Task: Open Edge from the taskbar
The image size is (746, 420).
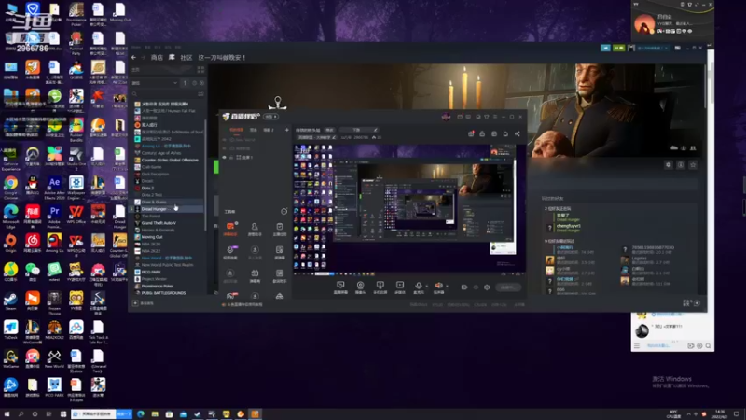Action: tap(141, 414)
